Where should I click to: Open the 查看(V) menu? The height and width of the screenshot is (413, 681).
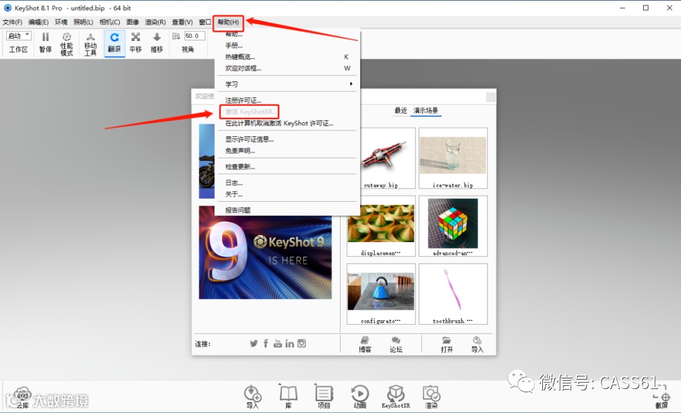point(182,22)
